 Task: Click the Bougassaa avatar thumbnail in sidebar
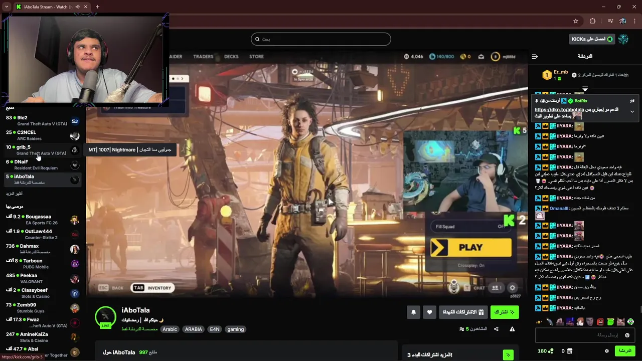tap(75, 220)
